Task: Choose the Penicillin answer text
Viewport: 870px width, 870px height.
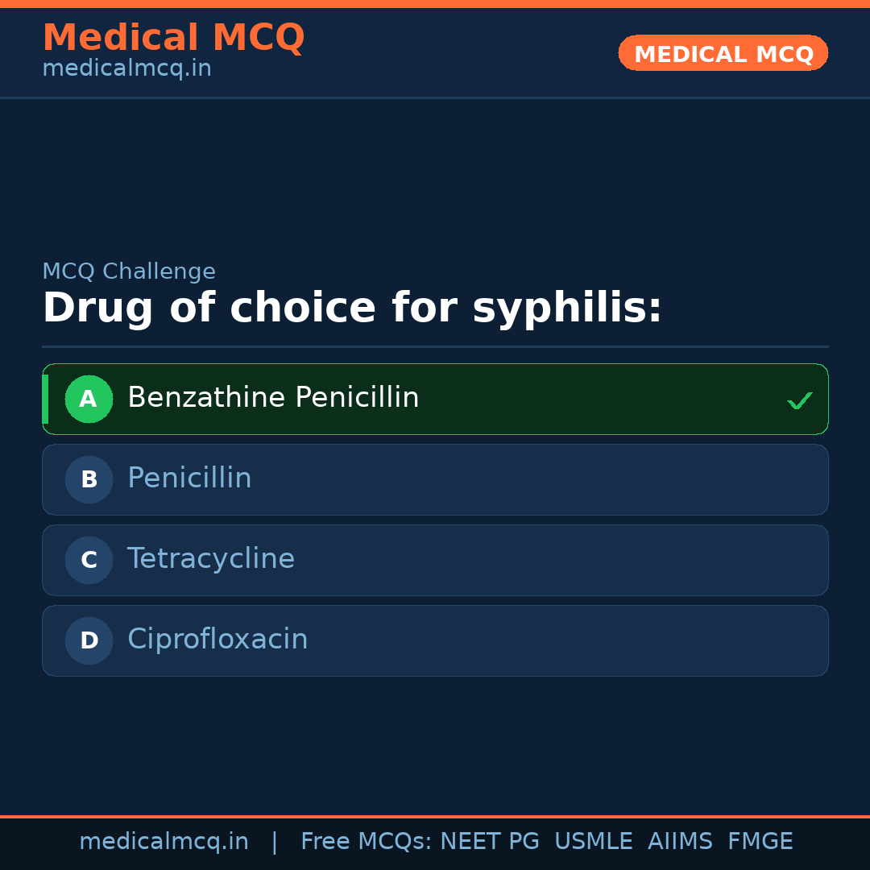Action: pos(189,478)
